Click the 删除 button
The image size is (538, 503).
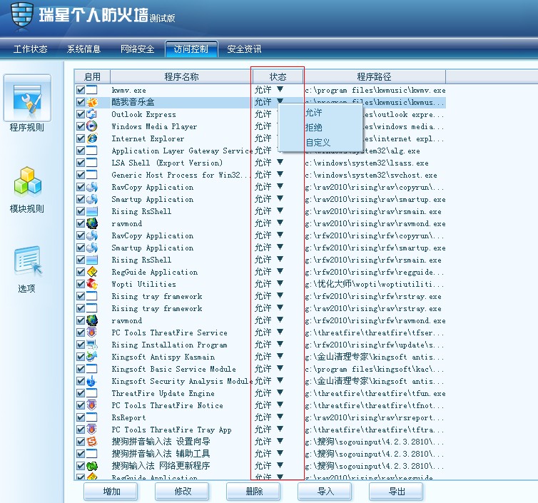pyautogui.click(x=253, y=492)
